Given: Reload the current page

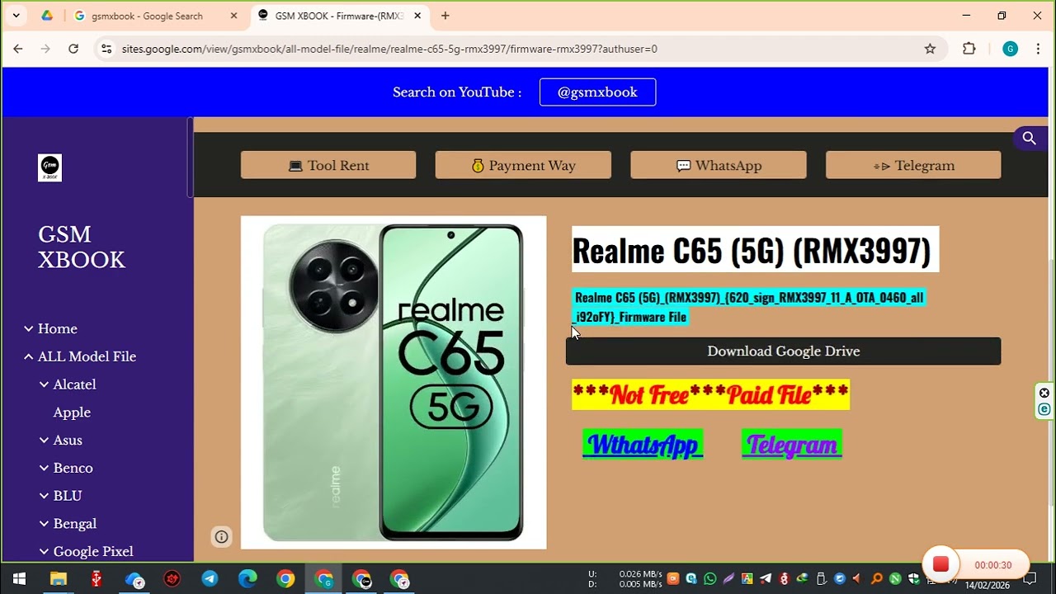Looking at the screenshot, I should click(x=73, y=49).
